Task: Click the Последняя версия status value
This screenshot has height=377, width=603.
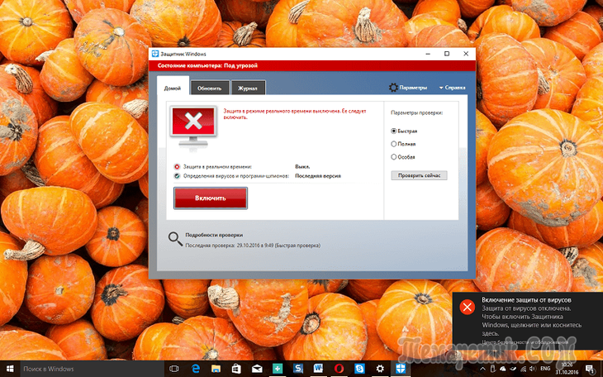Action: pyautogui.click(x=318, y=176)
